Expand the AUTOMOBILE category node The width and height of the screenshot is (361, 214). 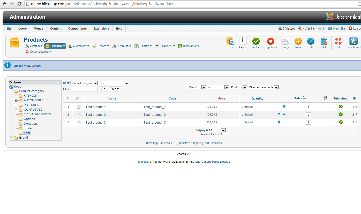click(x=16, y=101)
